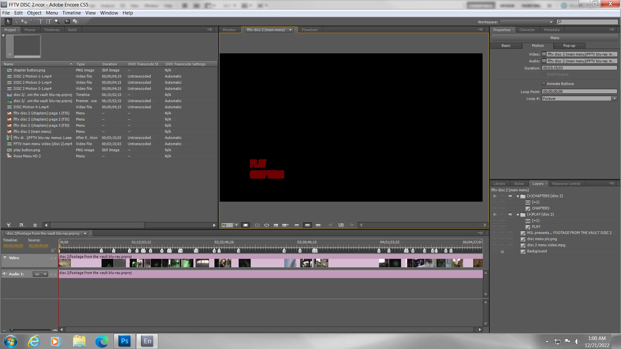Toggle the Video track eye icon
This screenshot has height=349, width=621.
click(x=5, y=258)
